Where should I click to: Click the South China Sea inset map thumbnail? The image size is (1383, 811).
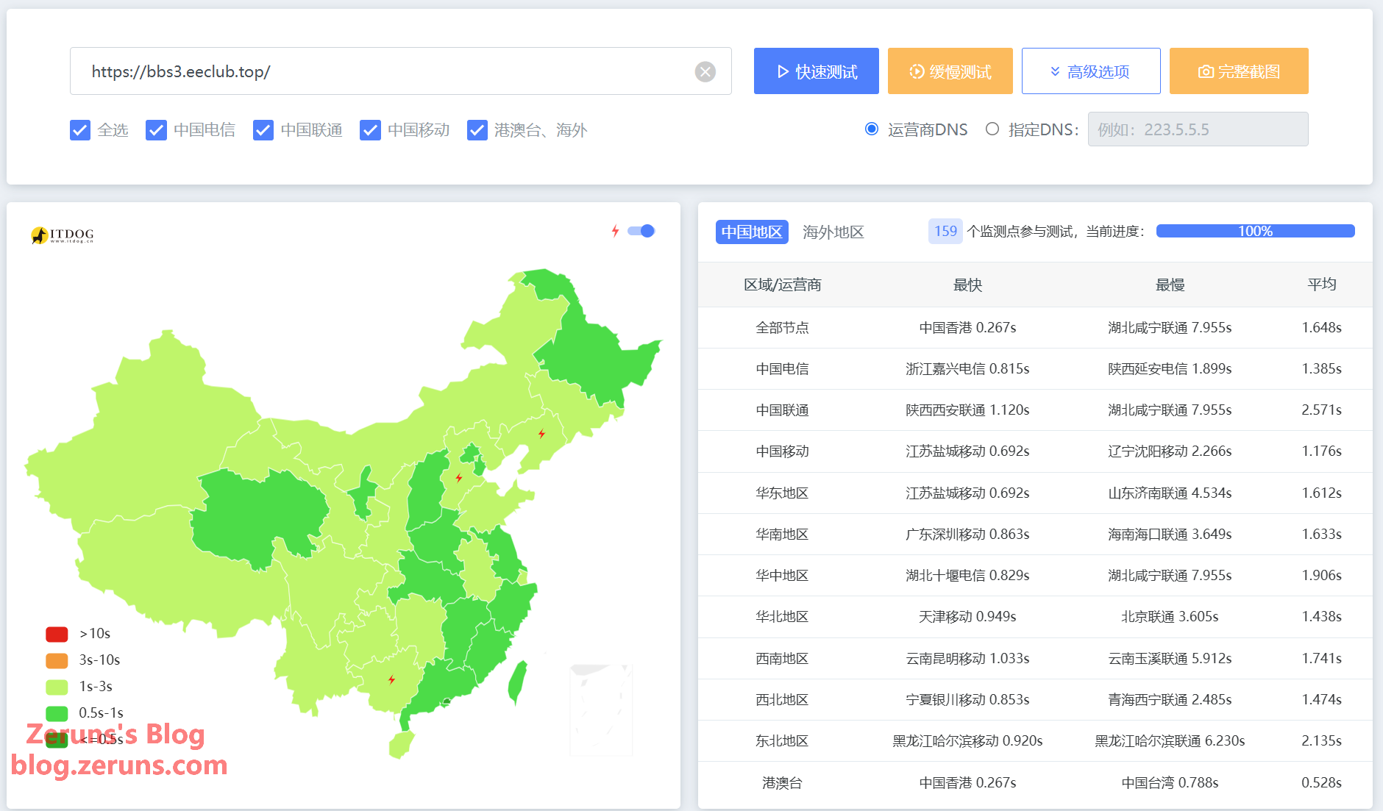(x=601, y=710)
